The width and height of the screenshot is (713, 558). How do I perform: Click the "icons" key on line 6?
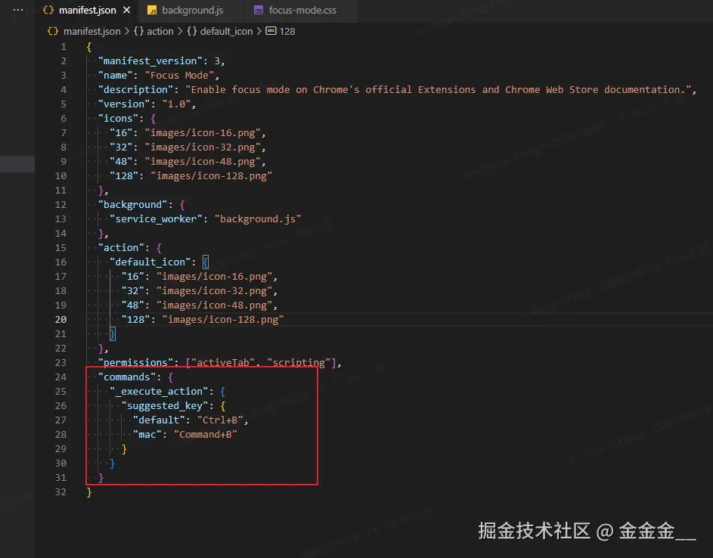click(118, 119)
